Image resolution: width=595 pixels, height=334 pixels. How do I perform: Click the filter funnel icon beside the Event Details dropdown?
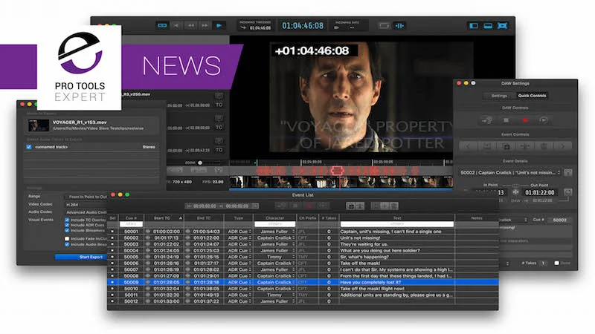click(568, 173)
